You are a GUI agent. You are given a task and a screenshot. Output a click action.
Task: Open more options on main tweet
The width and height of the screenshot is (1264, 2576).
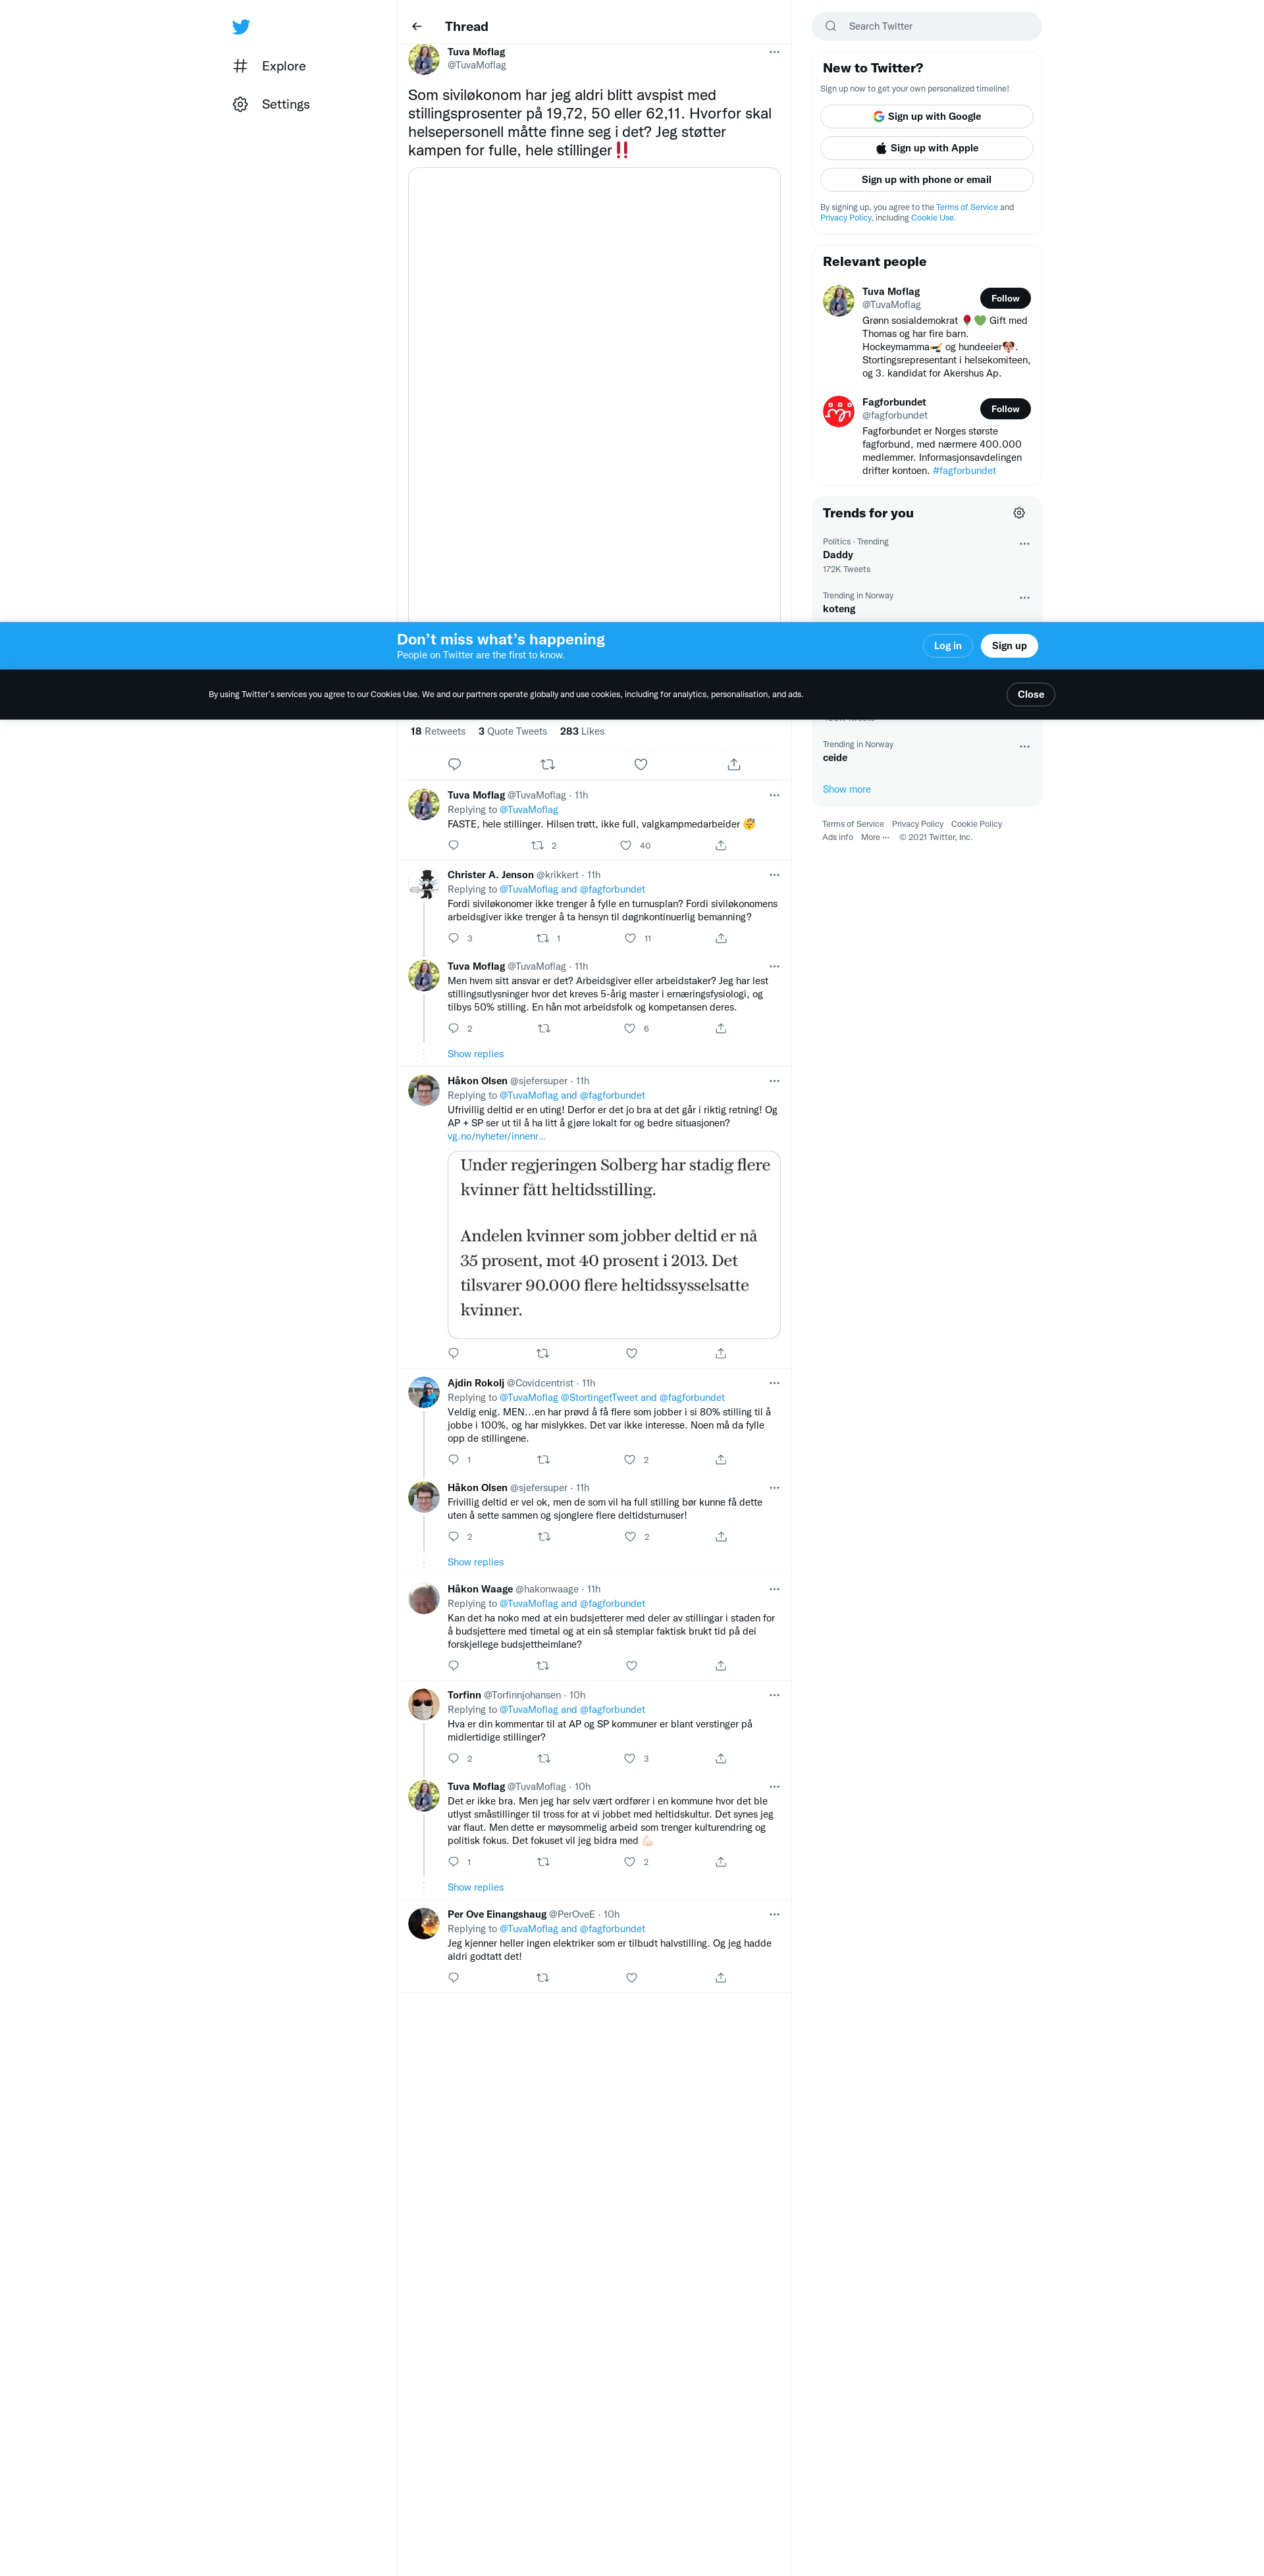[x=774, y=52]
